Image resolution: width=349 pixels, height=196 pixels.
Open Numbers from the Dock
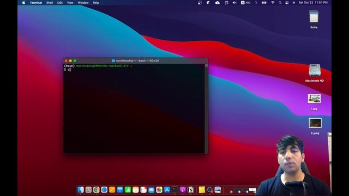coord(128,189)
